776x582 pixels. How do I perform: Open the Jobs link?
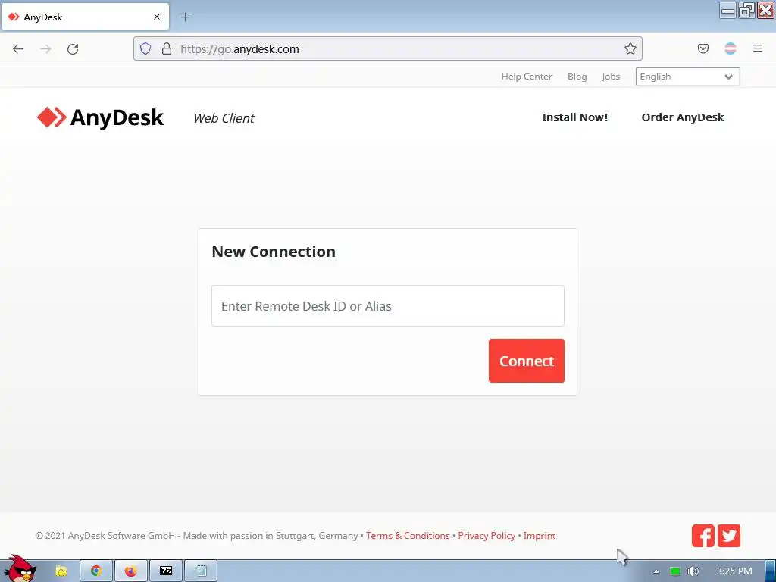[x=611, y=77]
